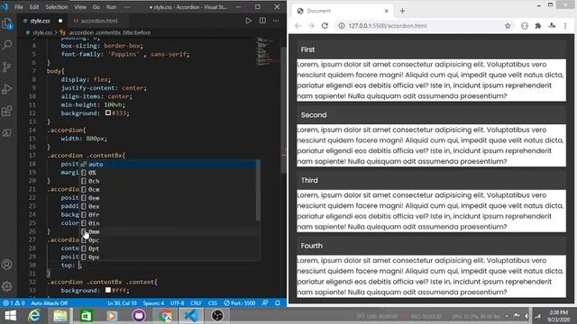577x324 pixels.
Task: Click the browser Forward arrow
Action: pos(311,26)
